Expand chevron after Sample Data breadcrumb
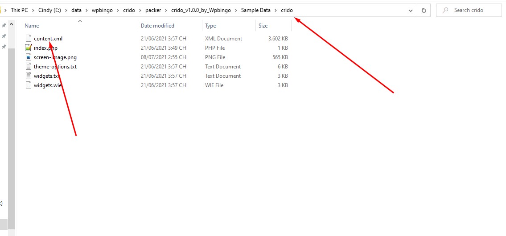This screenshot has height=236, width=506. 276,10
